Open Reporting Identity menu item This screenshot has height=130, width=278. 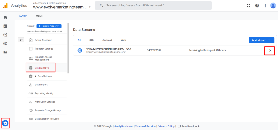47,93
